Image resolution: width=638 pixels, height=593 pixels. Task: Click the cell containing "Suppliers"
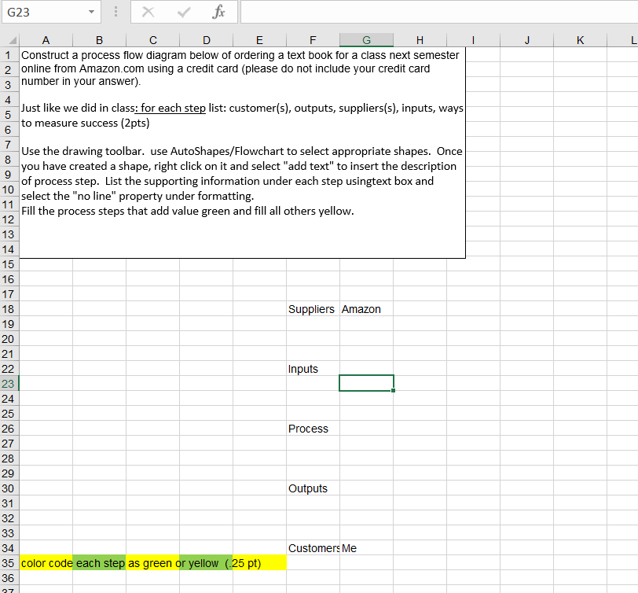click(x=313, y=309)
